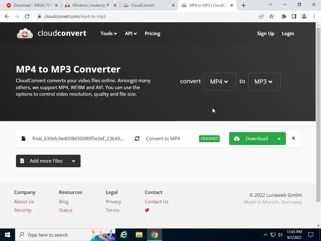The width and height of the screenshot is (321, 241).
Task: Click the browser forward arrow
Action: 17,16
